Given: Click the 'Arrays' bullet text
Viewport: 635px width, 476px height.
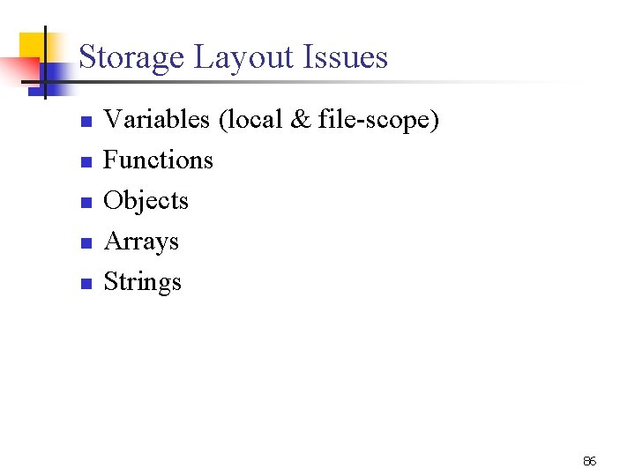Looking at the screenshot, I should pos(141,242).
